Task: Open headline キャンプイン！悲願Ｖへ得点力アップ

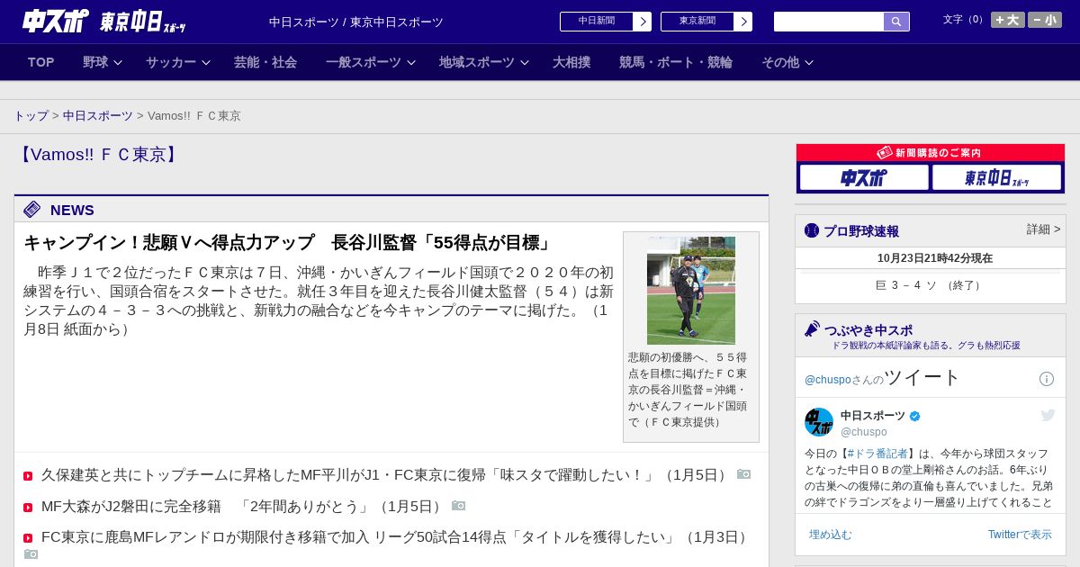Action: 288,243
